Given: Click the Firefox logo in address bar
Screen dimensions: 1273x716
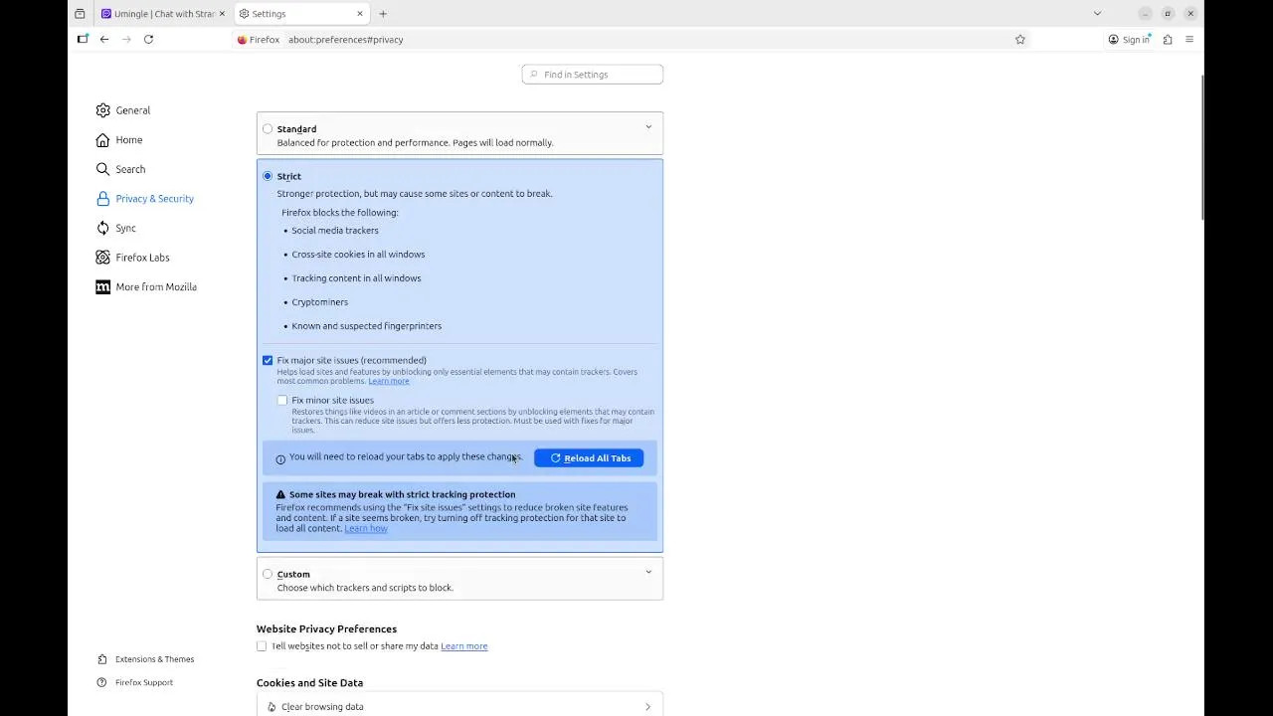Looking at the screenshot, I should (242, 40).
